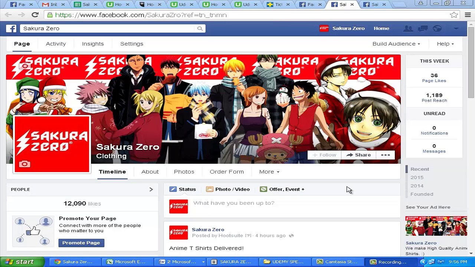Open the three-dots menu beside Share
This screenshot has width=475, height=267.
(x=385, y=155)
